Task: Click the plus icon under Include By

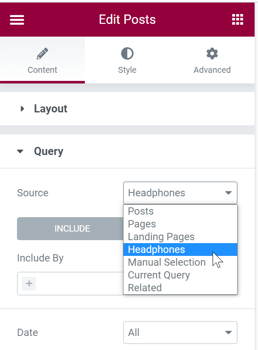Action: (29, 284)
